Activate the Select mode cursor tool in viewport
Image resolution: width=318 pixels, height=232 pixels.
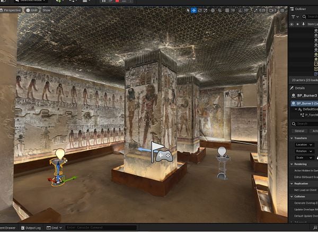click(188, 10)
